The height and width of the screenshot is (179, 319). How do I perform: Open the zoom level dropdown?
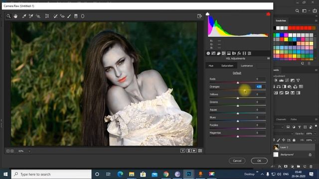click(29, 151)
